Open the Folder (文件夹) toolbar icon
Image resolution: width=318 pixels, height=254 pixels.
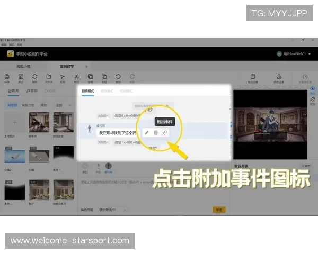point(49,77)
